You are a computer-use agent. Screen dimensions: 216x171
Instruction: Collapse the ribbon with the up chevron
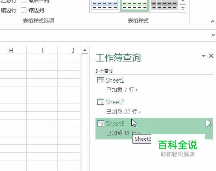[213, 22]
